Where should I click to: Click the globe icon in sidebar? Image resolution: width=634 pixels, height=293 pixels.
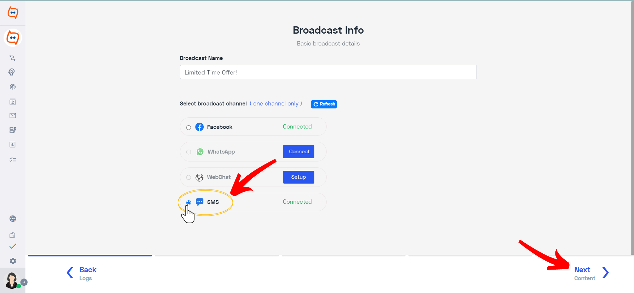(13, 219)
